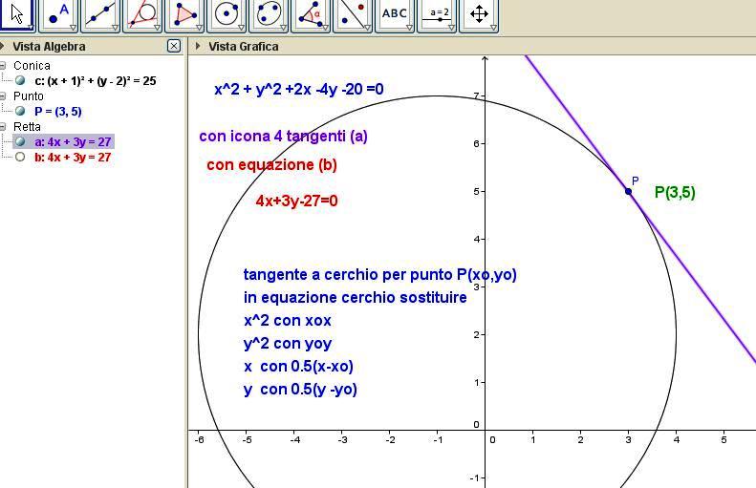This screenshot has height=488, width=756.
Task: Toggle visibility of conic c
Action: (x=20, y=80)
